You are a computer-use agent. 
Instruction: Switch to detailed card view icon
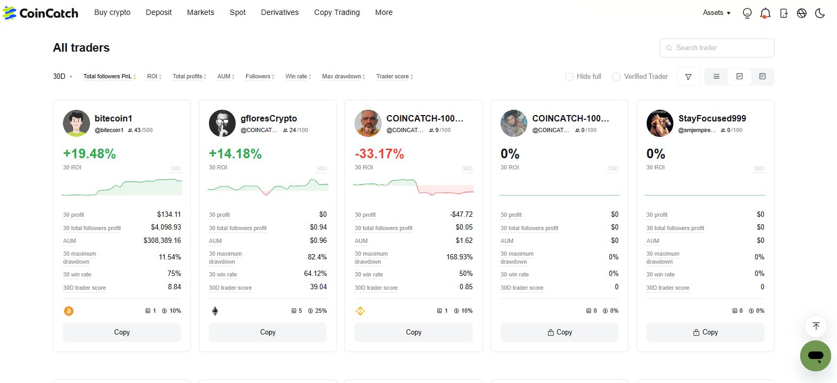pyautogui.click(x=762, y=77)
